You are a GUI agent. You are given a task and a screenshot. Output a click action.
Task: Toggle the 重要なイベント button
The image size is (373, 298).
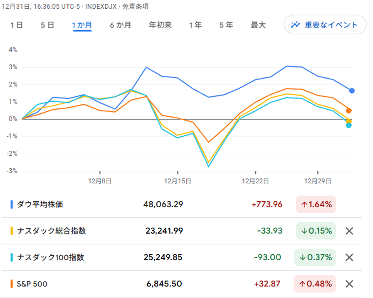point(325,25)
